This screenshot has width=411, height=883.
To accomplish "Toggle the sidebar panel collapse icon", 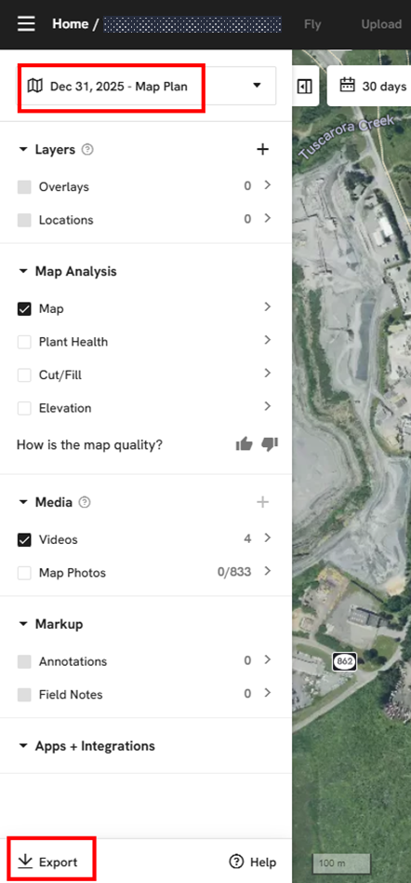I will click(x=305, y=87).
